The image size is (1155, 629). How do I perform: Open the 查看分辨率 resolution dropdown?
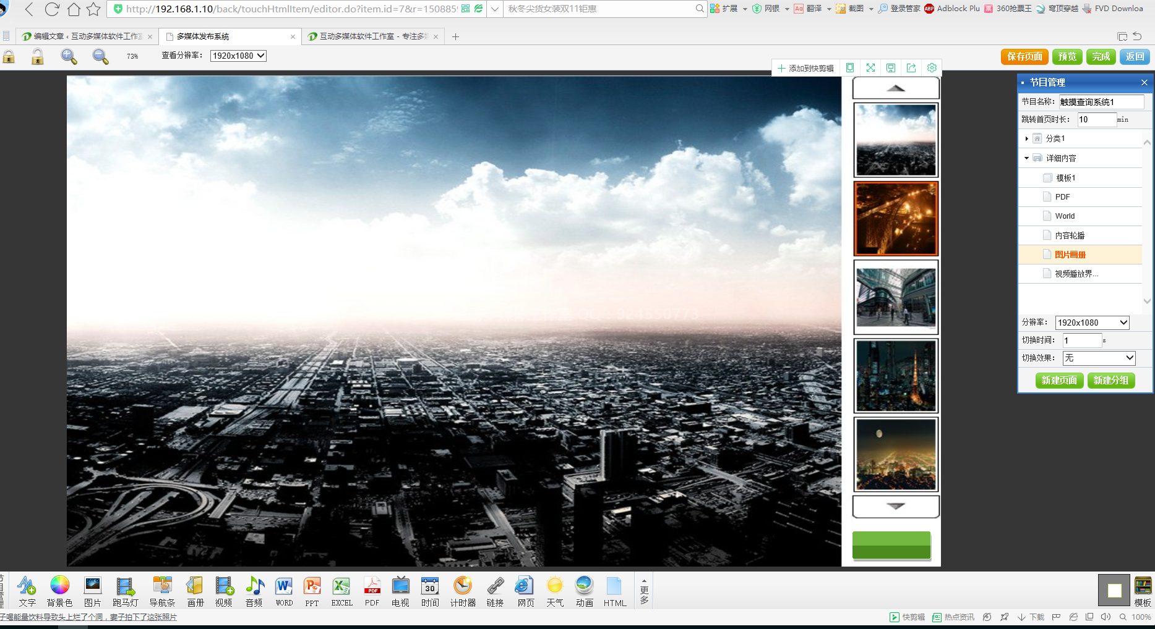click(238, 56)
